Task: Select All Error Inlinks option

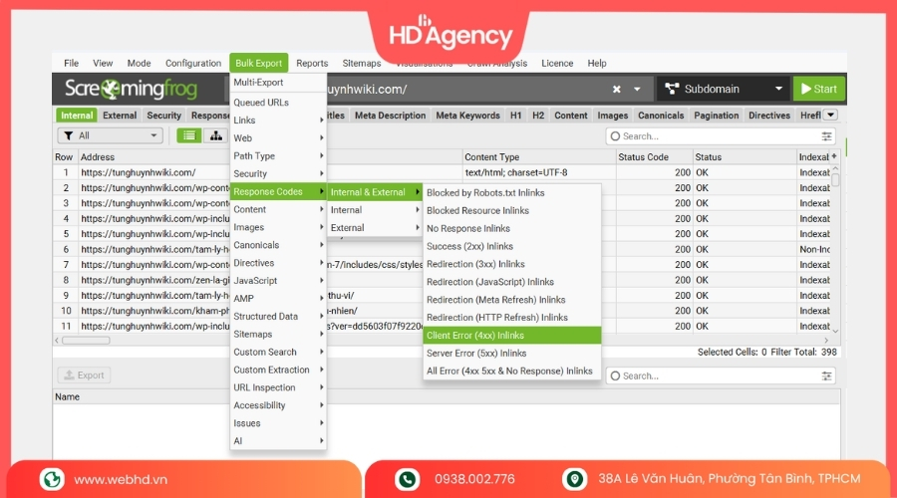Action: pos(512,371)
